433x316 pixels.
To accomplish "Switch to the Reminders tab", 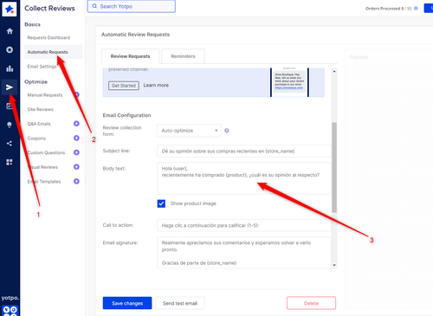I will click(183, 56).
